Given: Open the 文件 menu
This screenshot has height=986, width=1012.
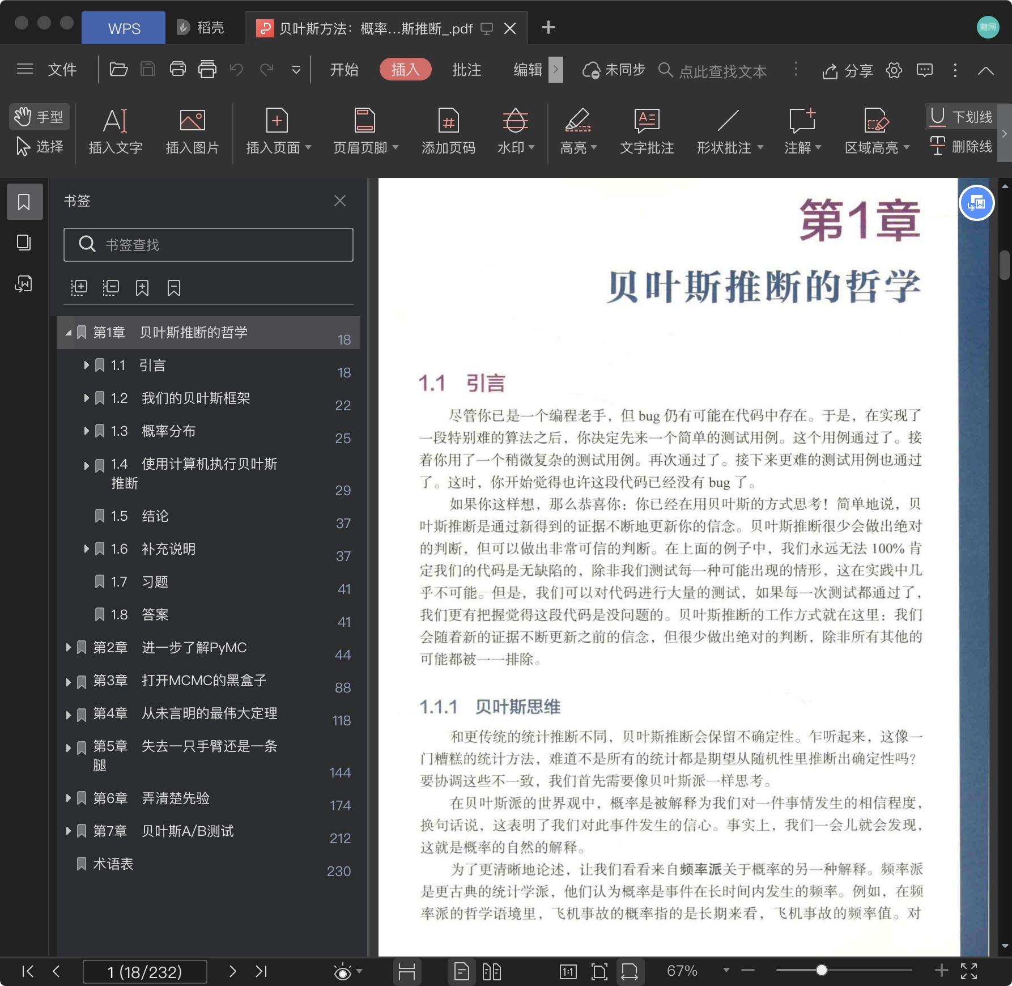Looking at the screenshot, I should 62,70.
